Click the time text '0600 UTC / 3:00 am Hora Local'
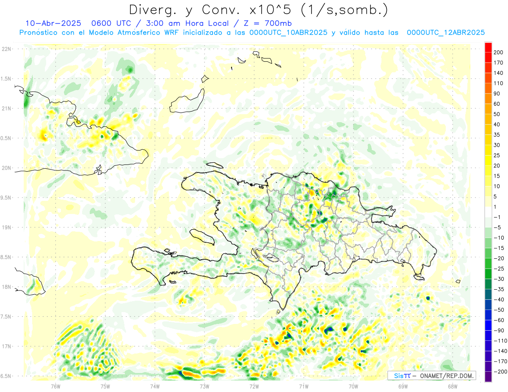Image resolution: width=508 pixels, height=392 pixels. [x=161, y=23]
